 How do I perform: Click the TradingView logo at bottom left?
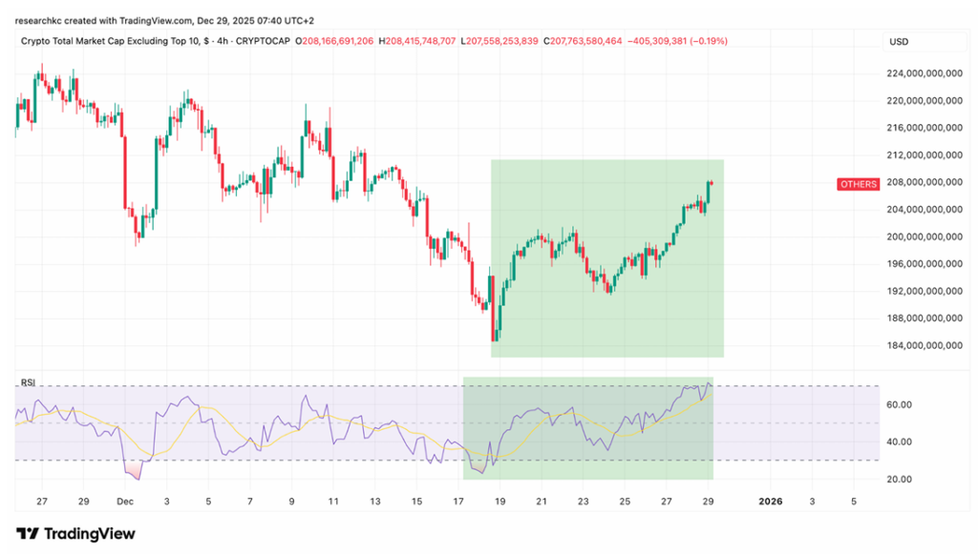pos(75,534)
